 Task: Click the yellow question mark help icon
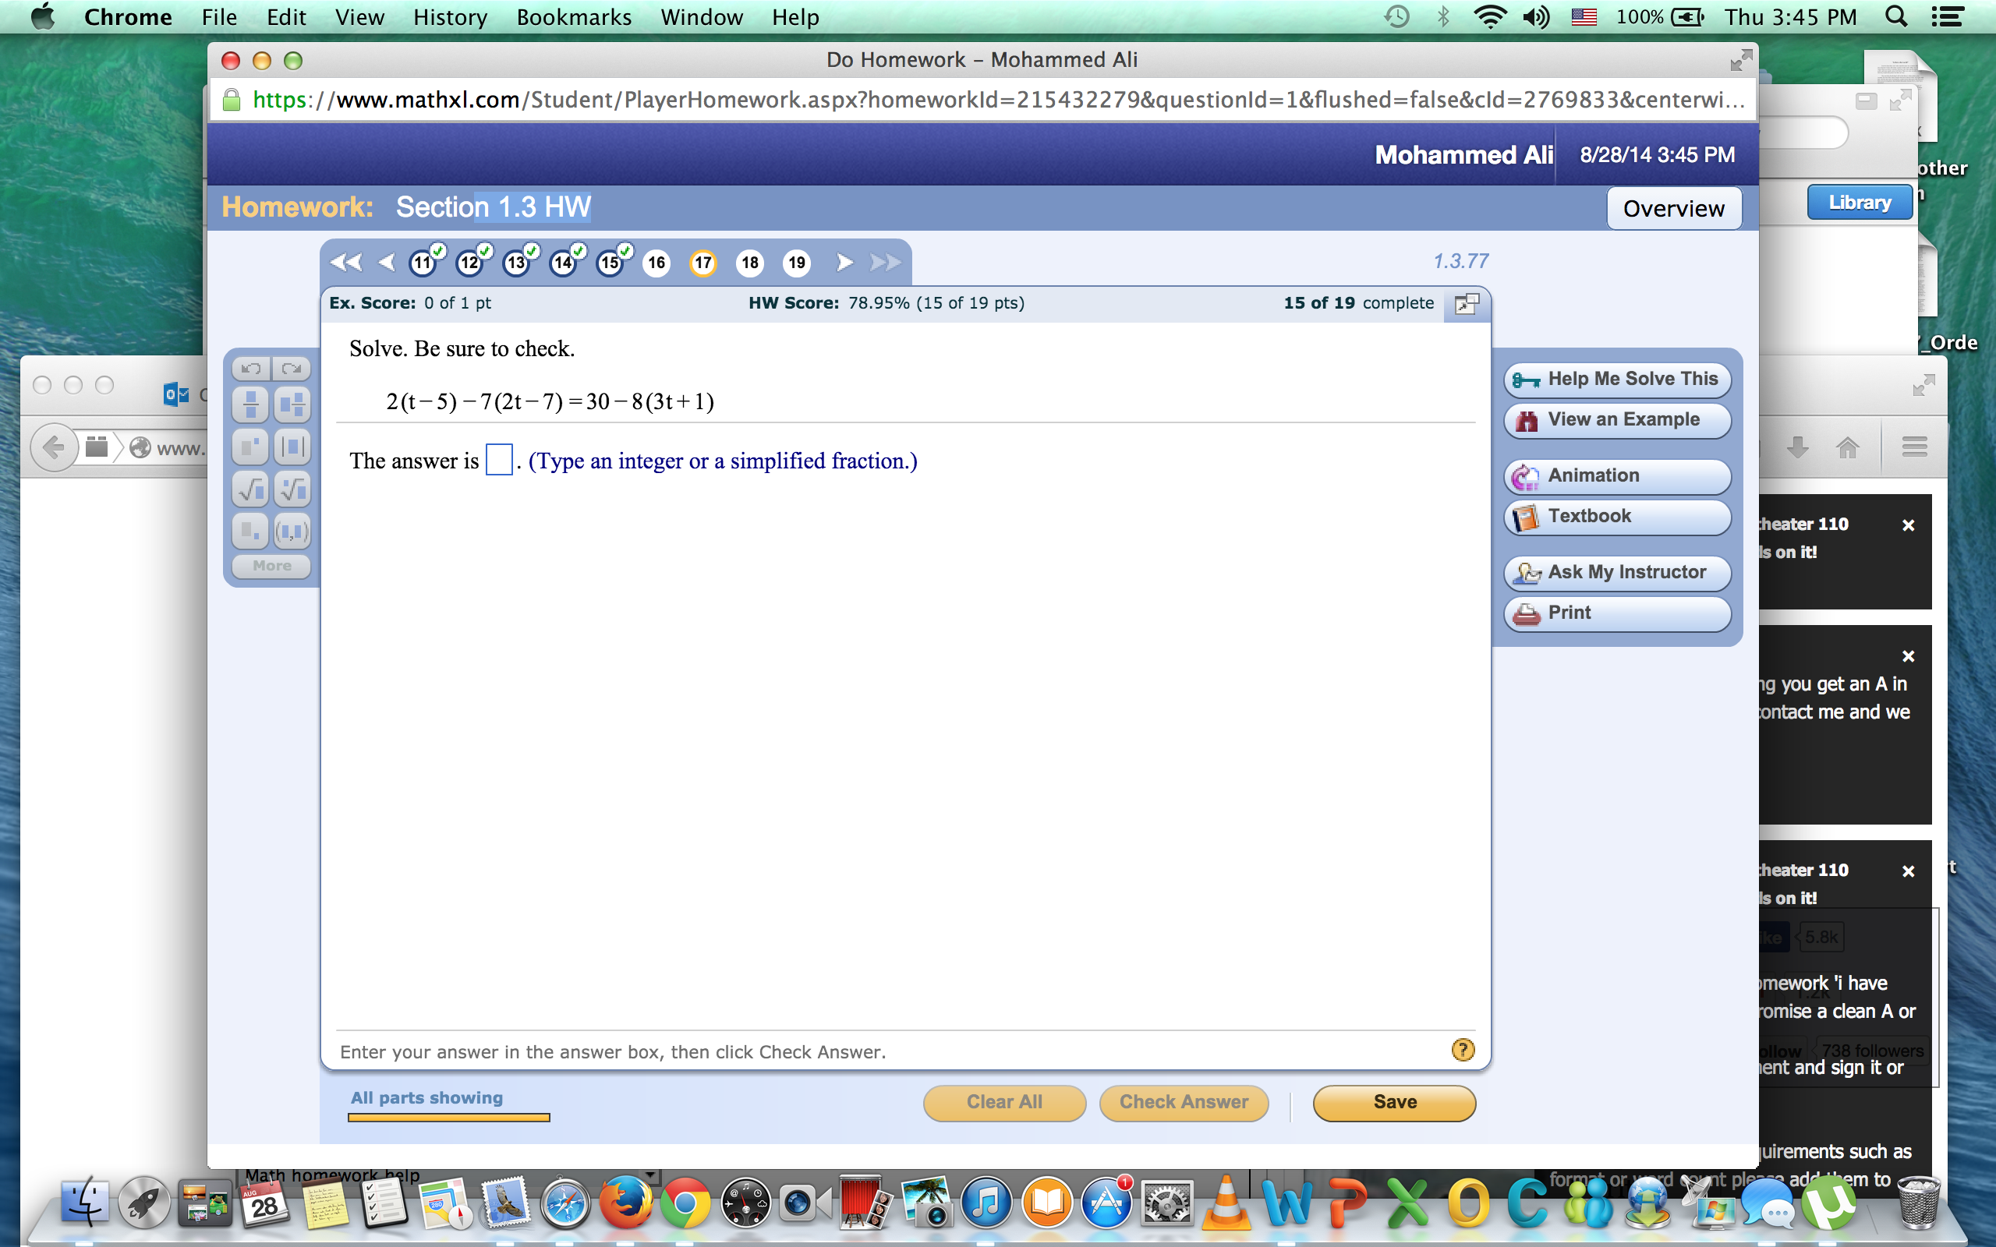point(1463,1050)
